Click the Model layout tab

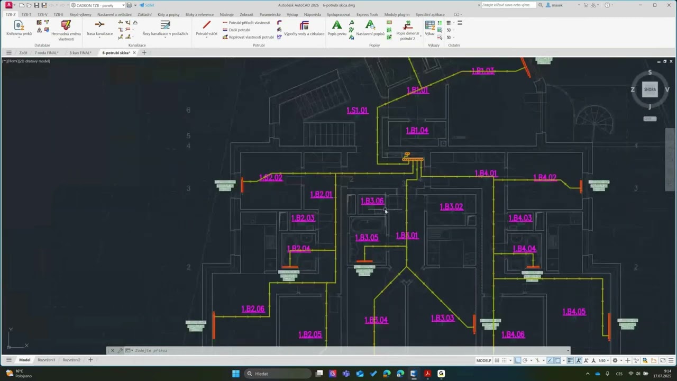tap(25, 360)
